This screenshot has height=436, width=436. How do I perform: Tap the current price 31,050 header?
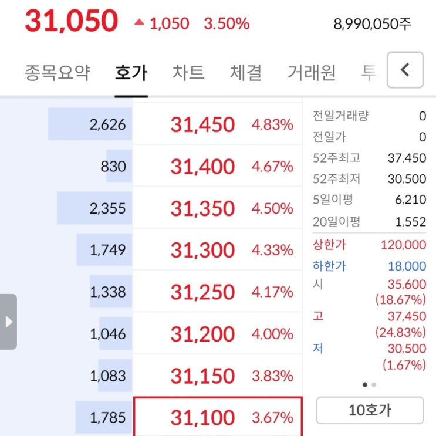click(x=71, y=22)
